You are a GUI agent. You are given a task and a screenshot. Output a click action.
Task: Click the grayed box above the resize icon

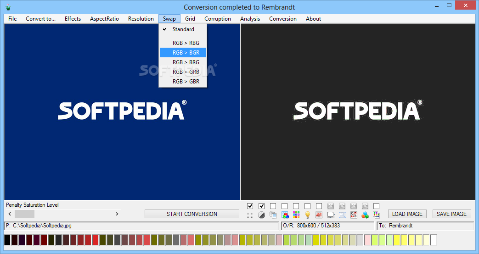(342, 206)
